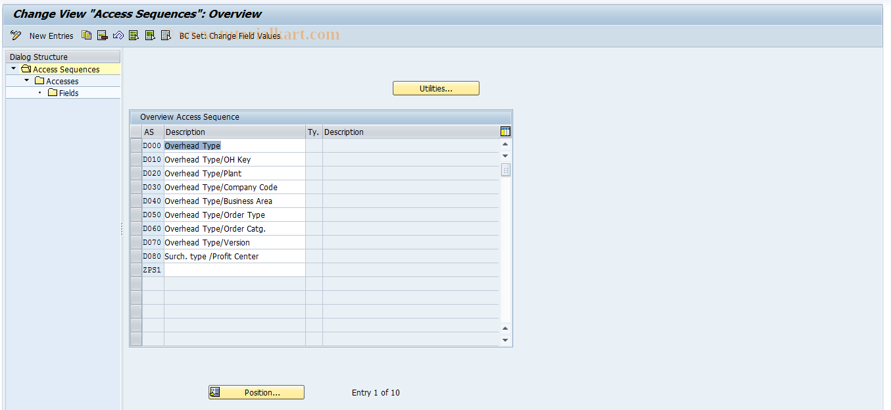This screenshot has width=892, height=410.
Task: Select the Access Sequences folder
Action: [x=61, y=69]
